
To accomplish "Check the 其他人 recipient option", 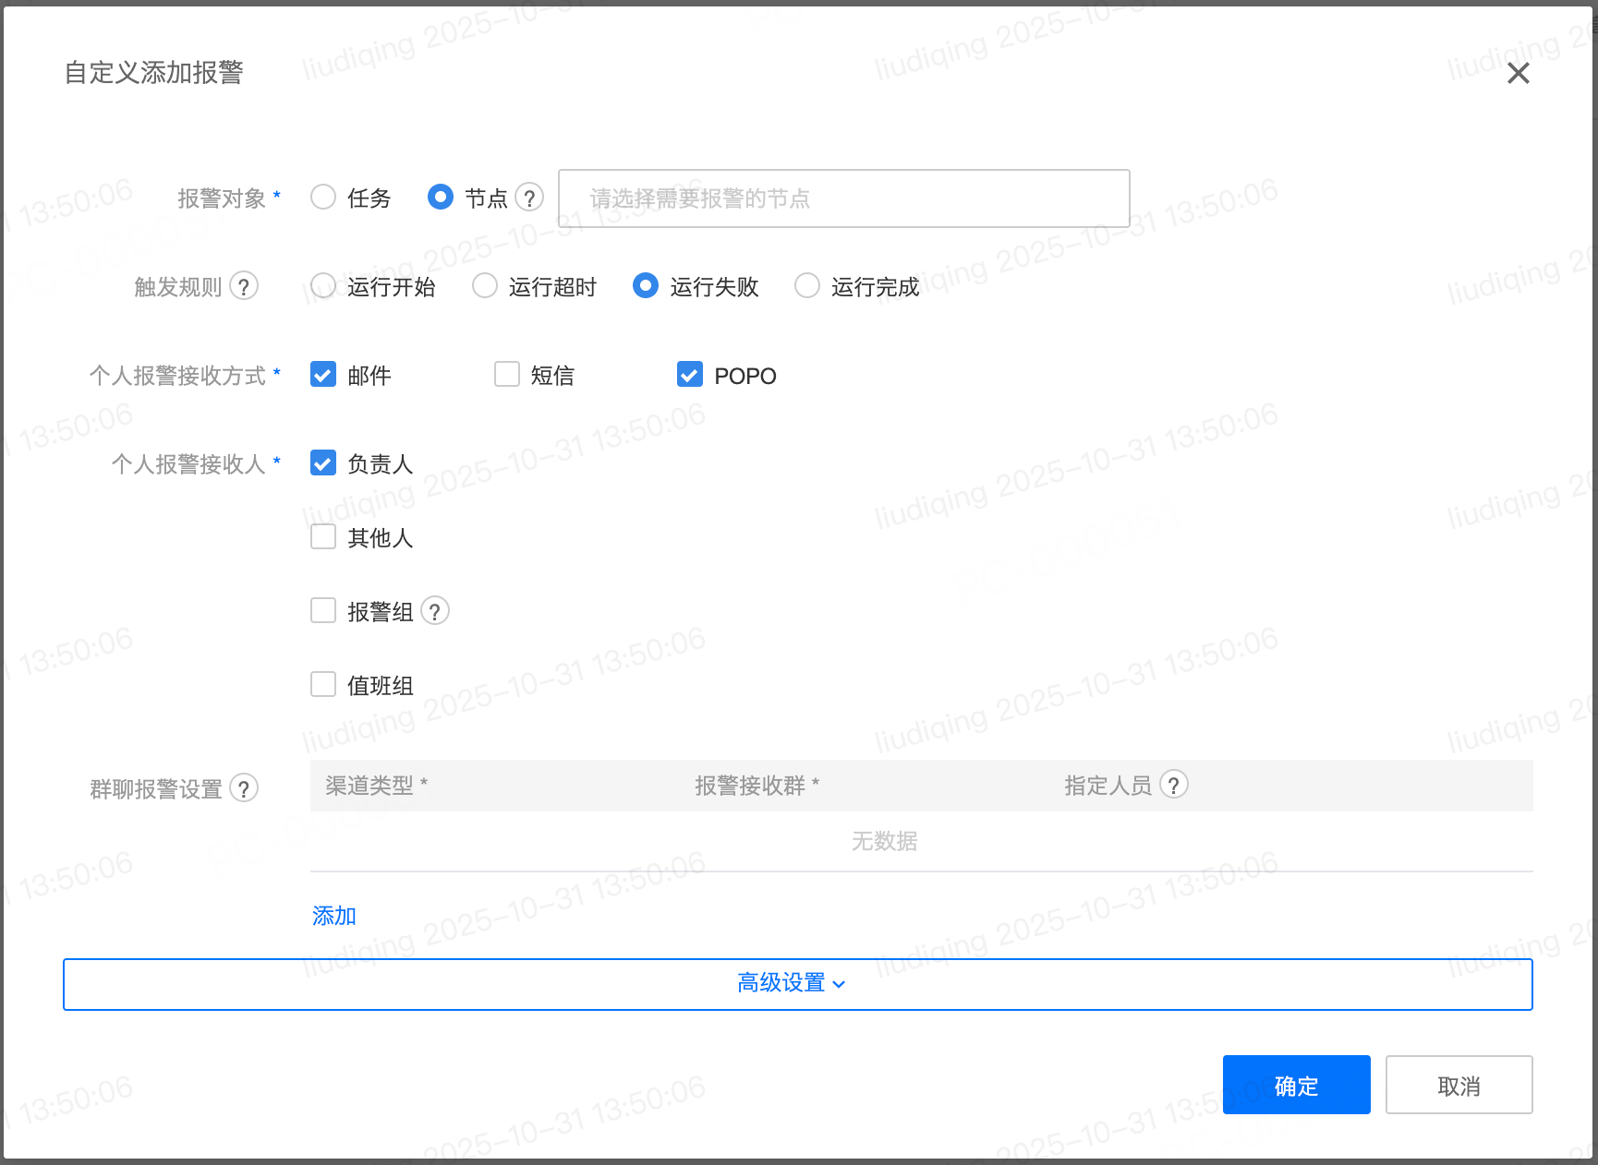I will (323, 537).
